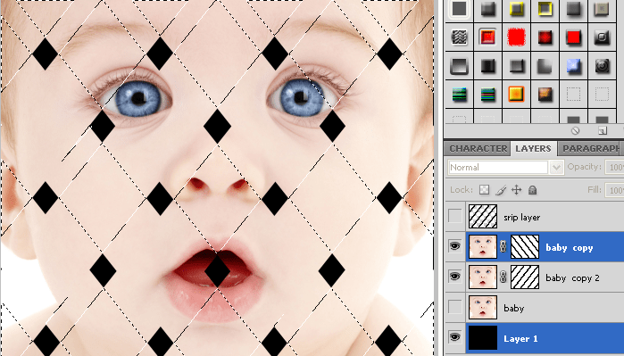Click the Fill value field

(614, 190)
